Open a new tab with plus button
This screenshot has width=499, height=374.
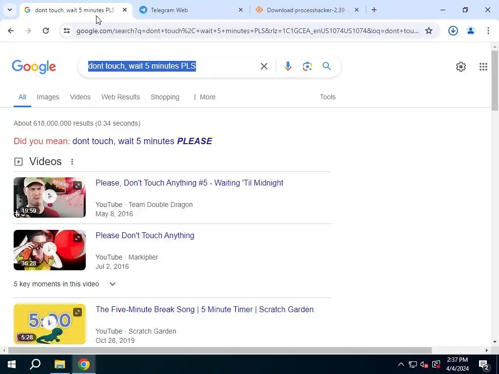pos(374,10)
